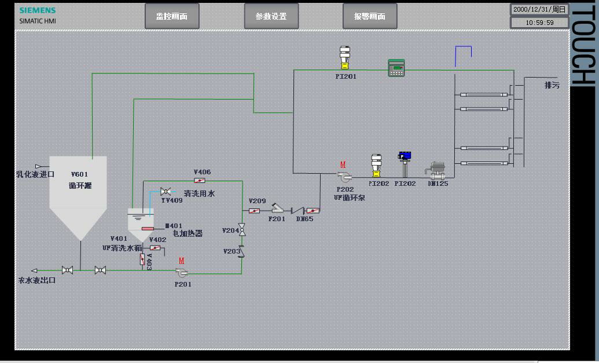Click the 10:59:59 time display

(x=539, y=23)
